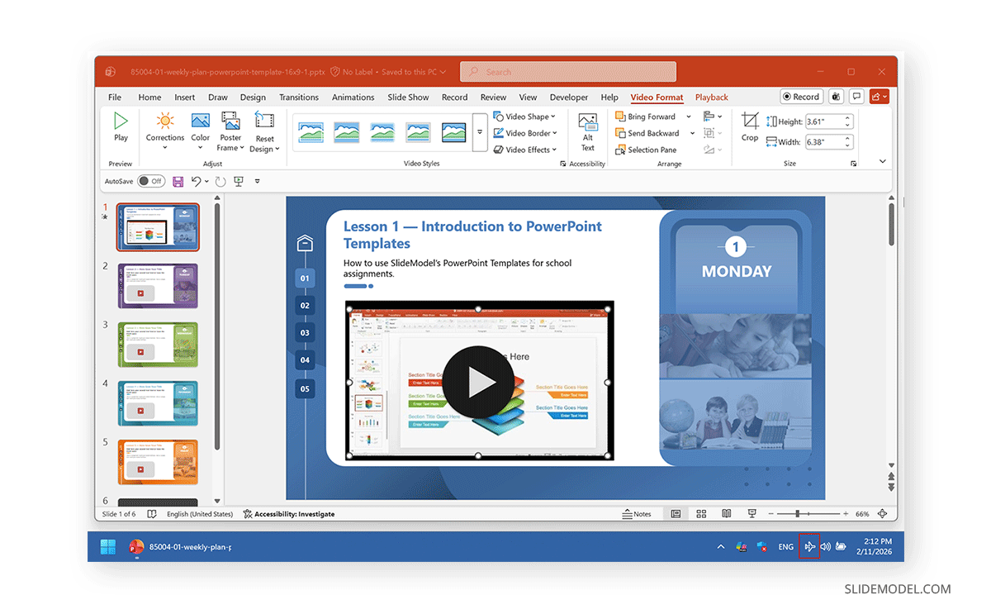Click the zoom slider in status bar
This screenshot has width=991, height=614.
pos(797,514)
